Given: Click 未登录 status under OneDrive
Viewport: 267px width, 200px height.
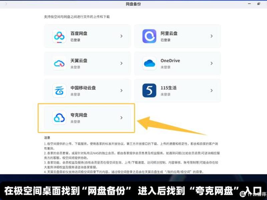Looking at the screenshot, I should 165,67.
